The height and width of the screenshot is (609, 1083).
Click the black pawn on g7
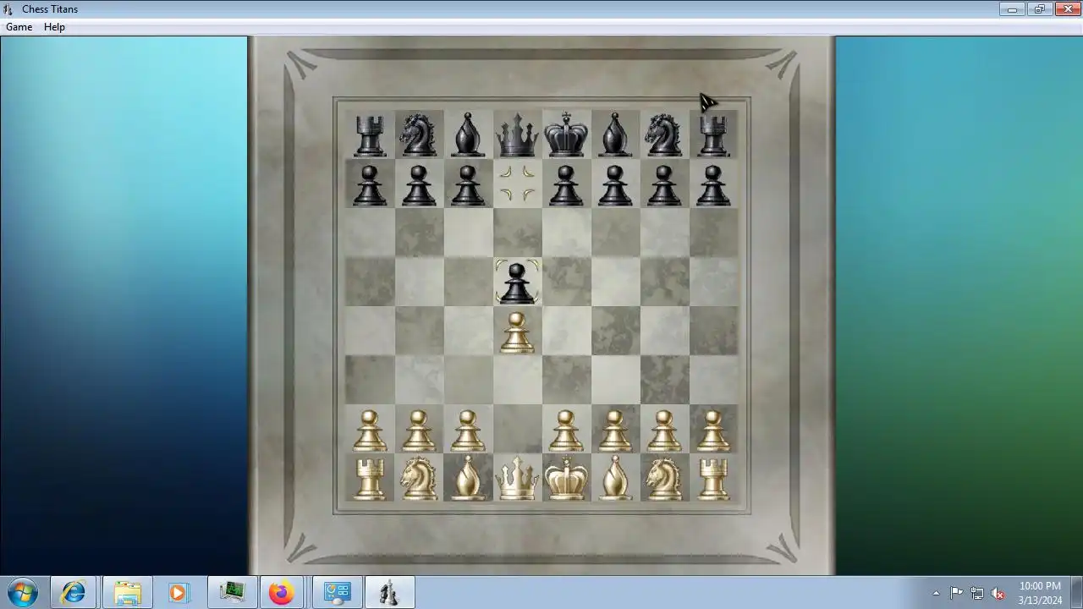[664, 185]
